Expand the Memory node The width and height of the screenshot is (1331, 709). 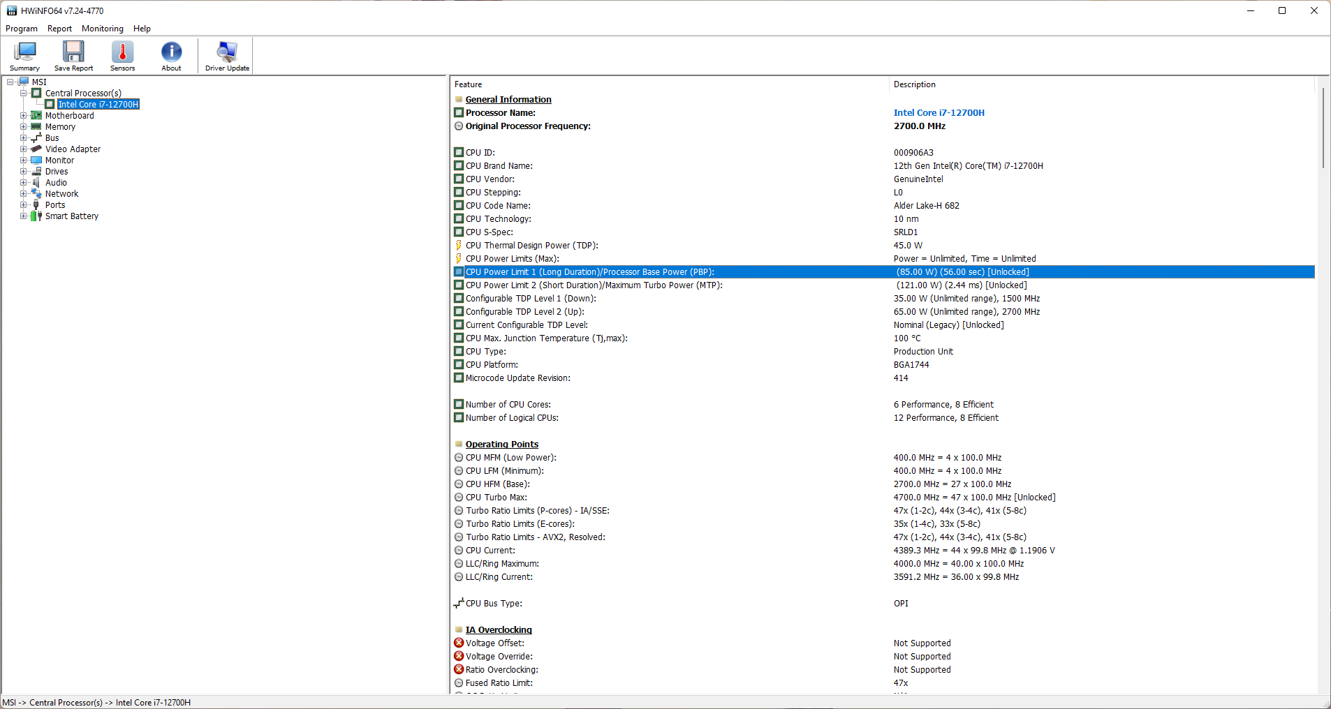click(23, 127)
